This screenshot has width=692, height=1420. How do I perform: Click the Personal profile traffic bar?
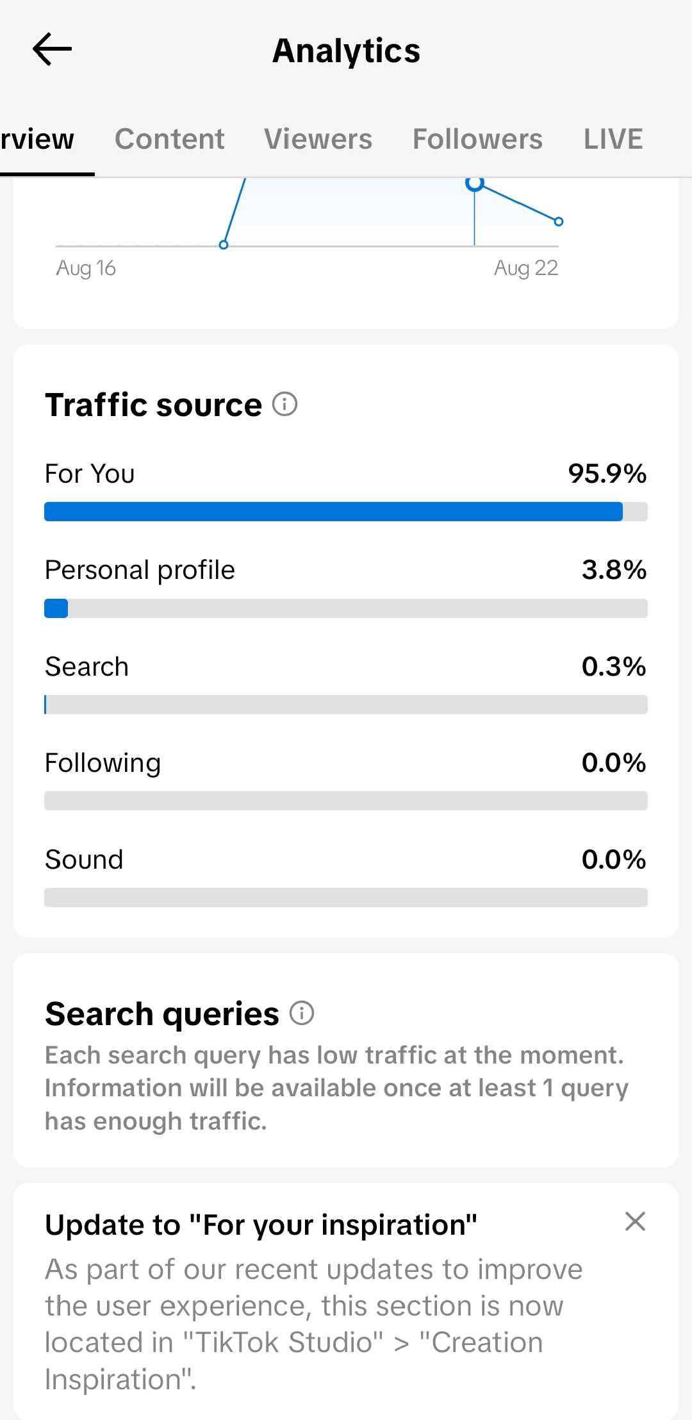346,608
